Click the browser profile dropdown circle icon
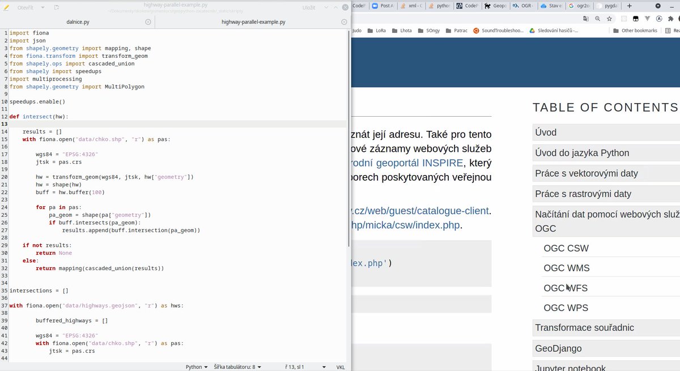The height and width of the screenshot is (371, 680). pos(658,6)
